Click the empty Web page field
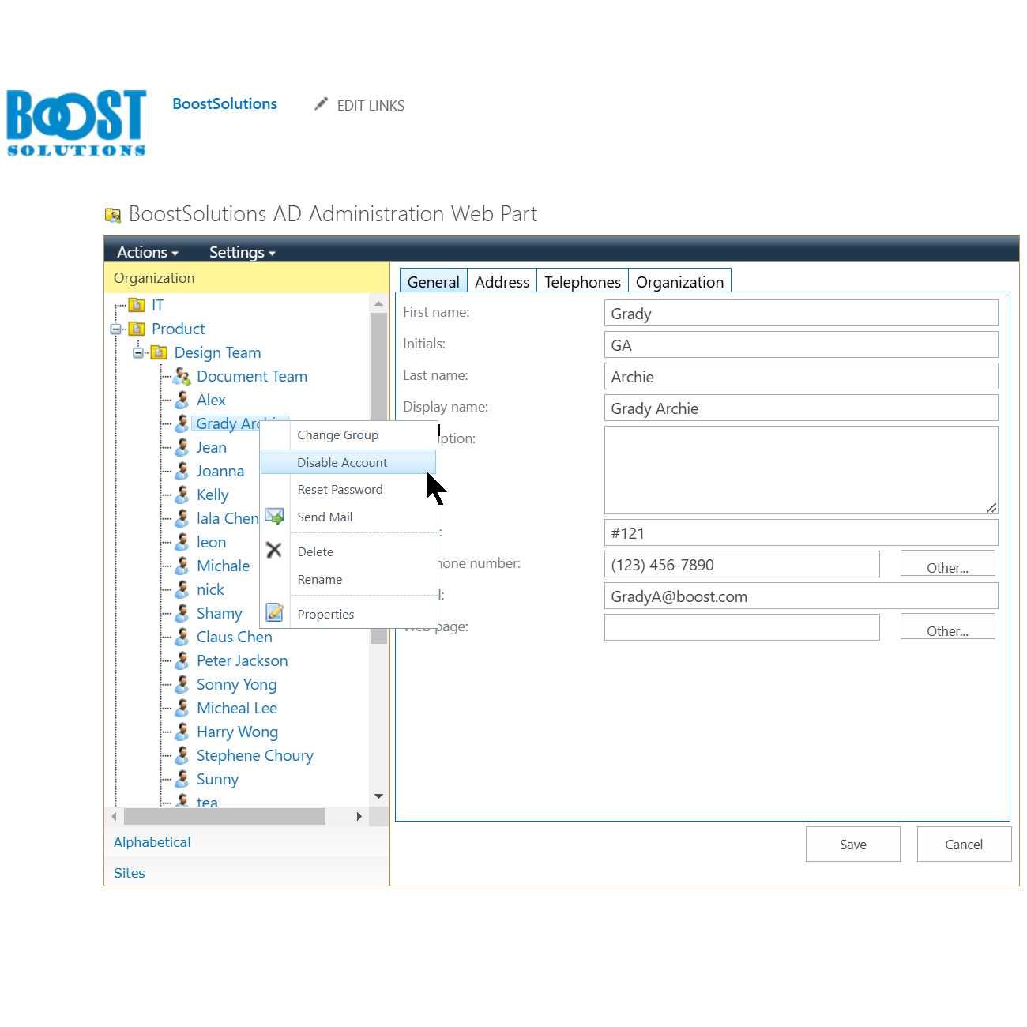Screen dimensions: 1027x1027 pyautogui.click(x=742, y=627)
